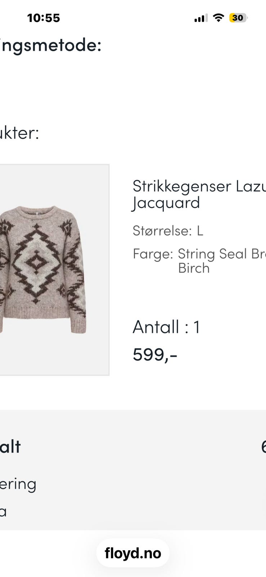Tap the cut-off total amount at right
Viewport: 266px width, 577px height.
coord(263,447)
